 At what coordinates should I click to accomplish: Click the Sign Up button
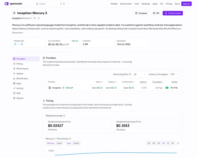tap(187, 4)
